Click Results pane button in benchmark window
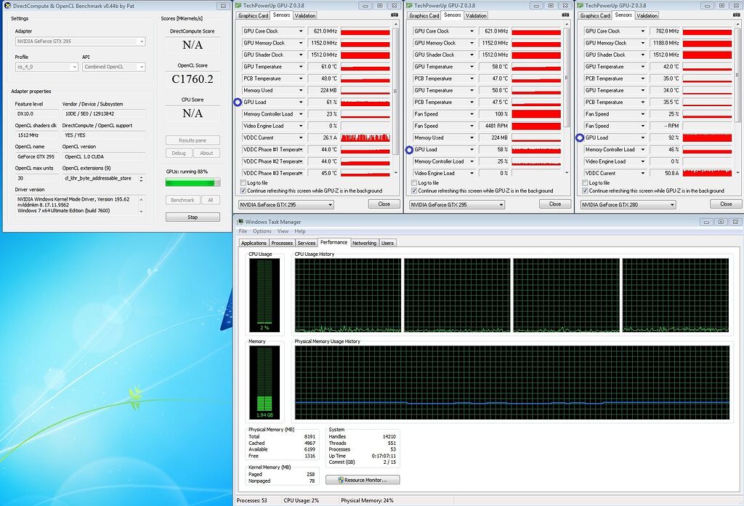The width and height of the screenshot is (744, 506). coord(193,140)
